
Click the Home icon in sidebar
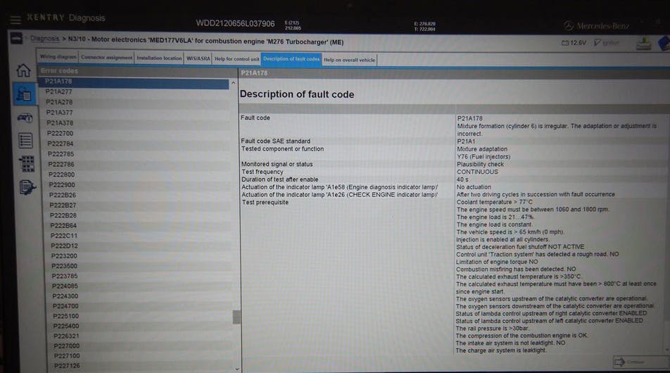23,71
